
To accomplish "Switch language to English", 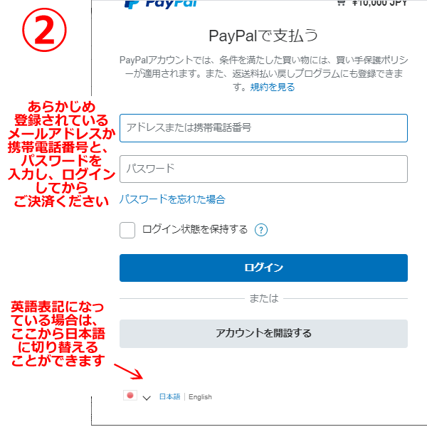I will (x=200, y=397).
